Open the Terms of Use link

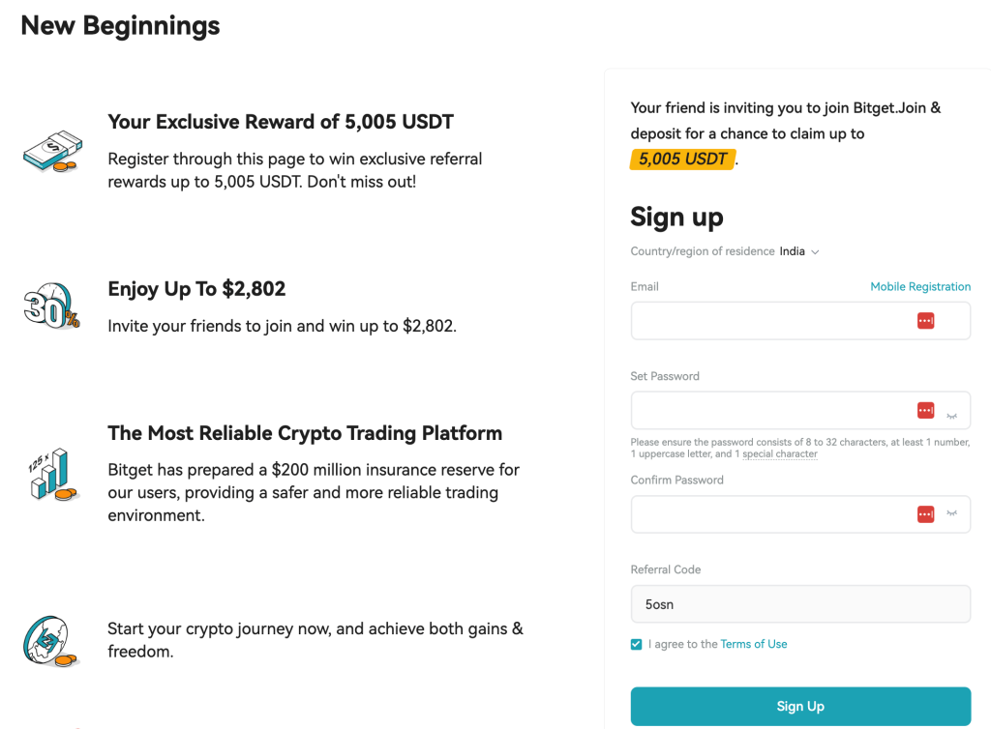pyautogui.click(x=753, y=644)
